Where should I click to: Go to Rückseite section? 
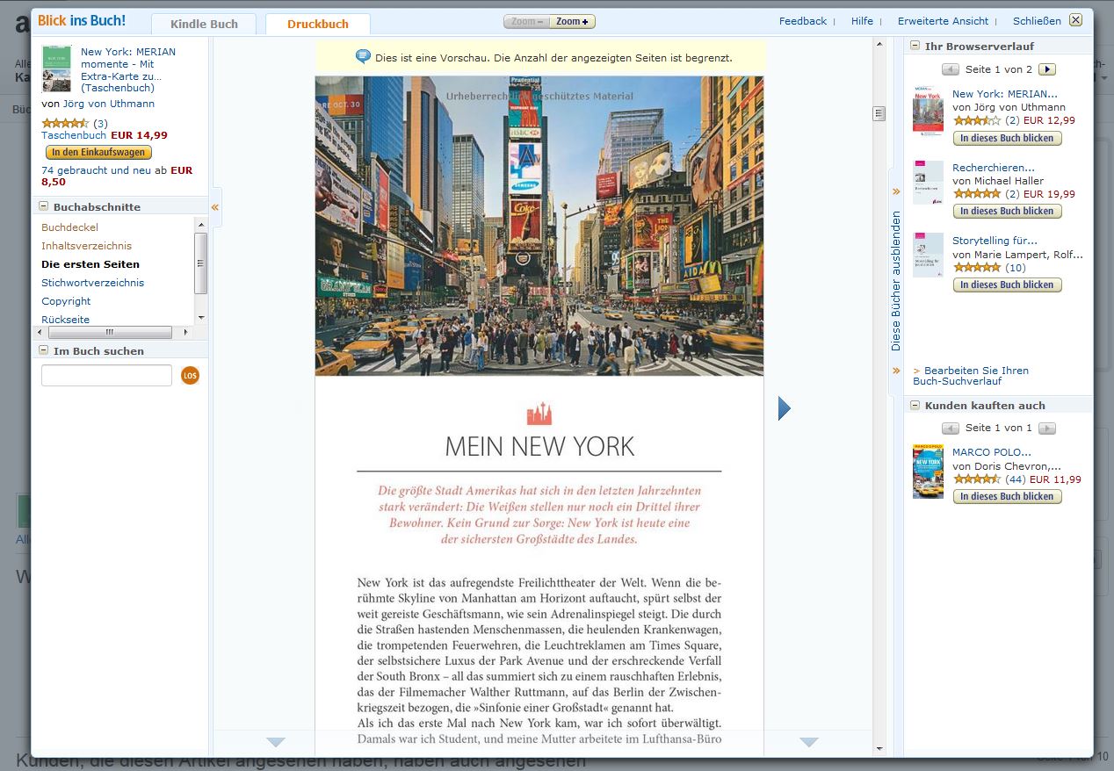[x=65, y=320]
